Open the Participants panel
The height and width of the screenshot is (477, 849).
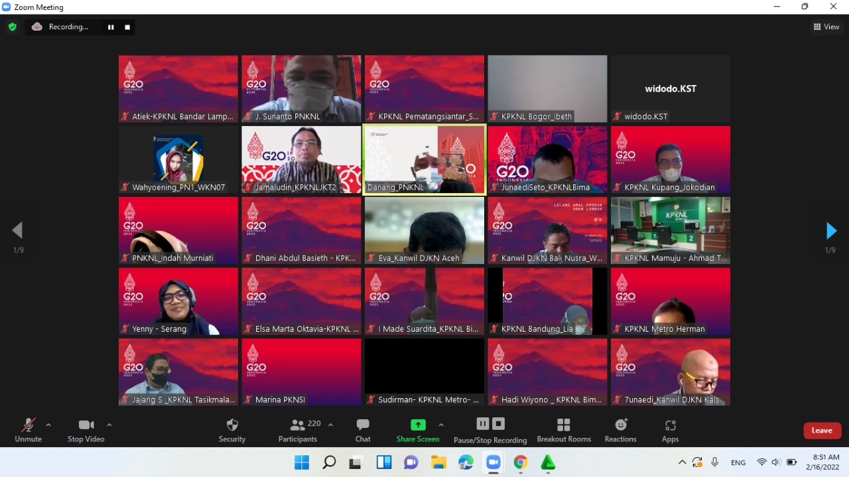(x=298, y=430)
